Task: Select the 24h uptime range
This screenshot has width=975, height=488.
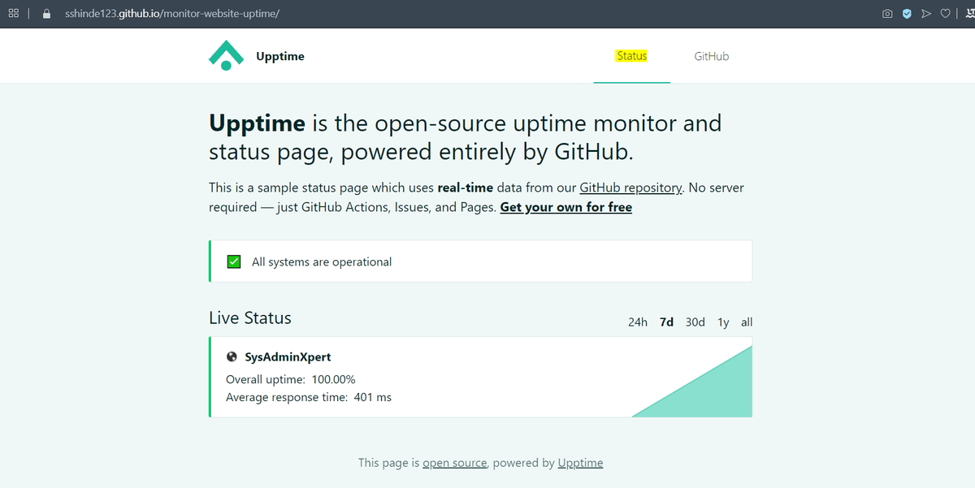Action: tap(636, 322)
